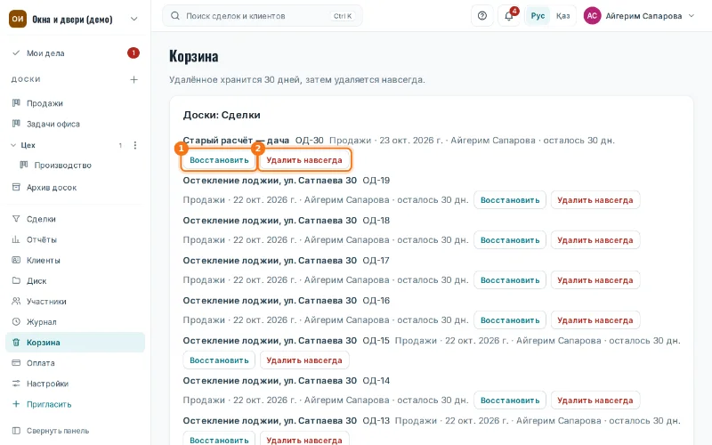
Task: Collapse the Цех folder
Action: point(13,145)
